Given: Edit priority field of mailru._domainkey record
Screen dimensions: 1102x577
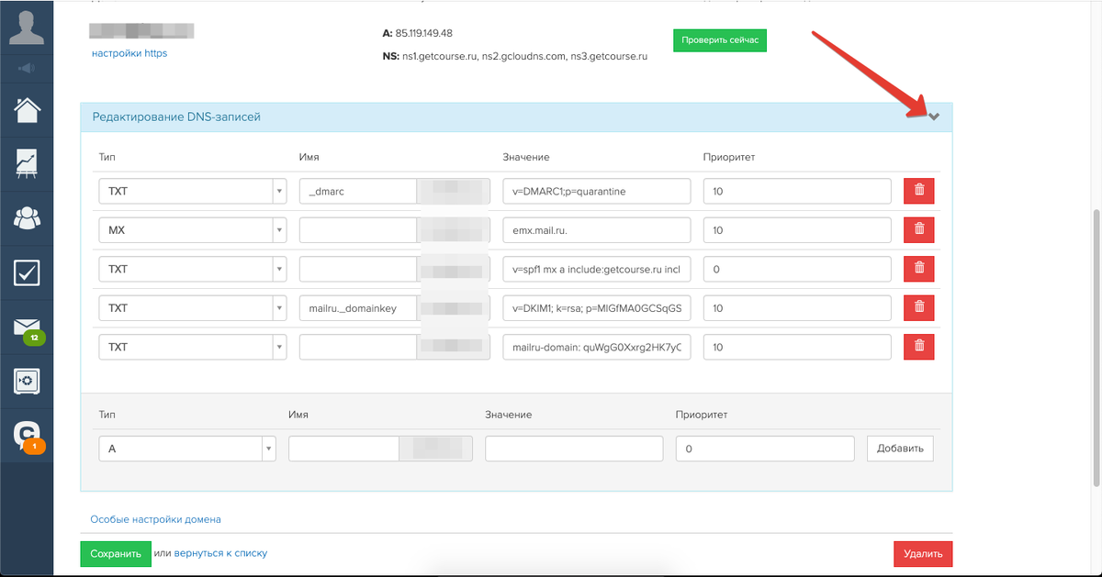Looking at the screenshot, I should click(x=797, y=308).
